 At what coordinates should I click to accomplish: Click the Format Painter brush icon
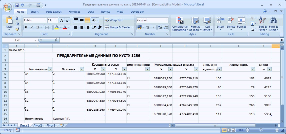(17, 29)
